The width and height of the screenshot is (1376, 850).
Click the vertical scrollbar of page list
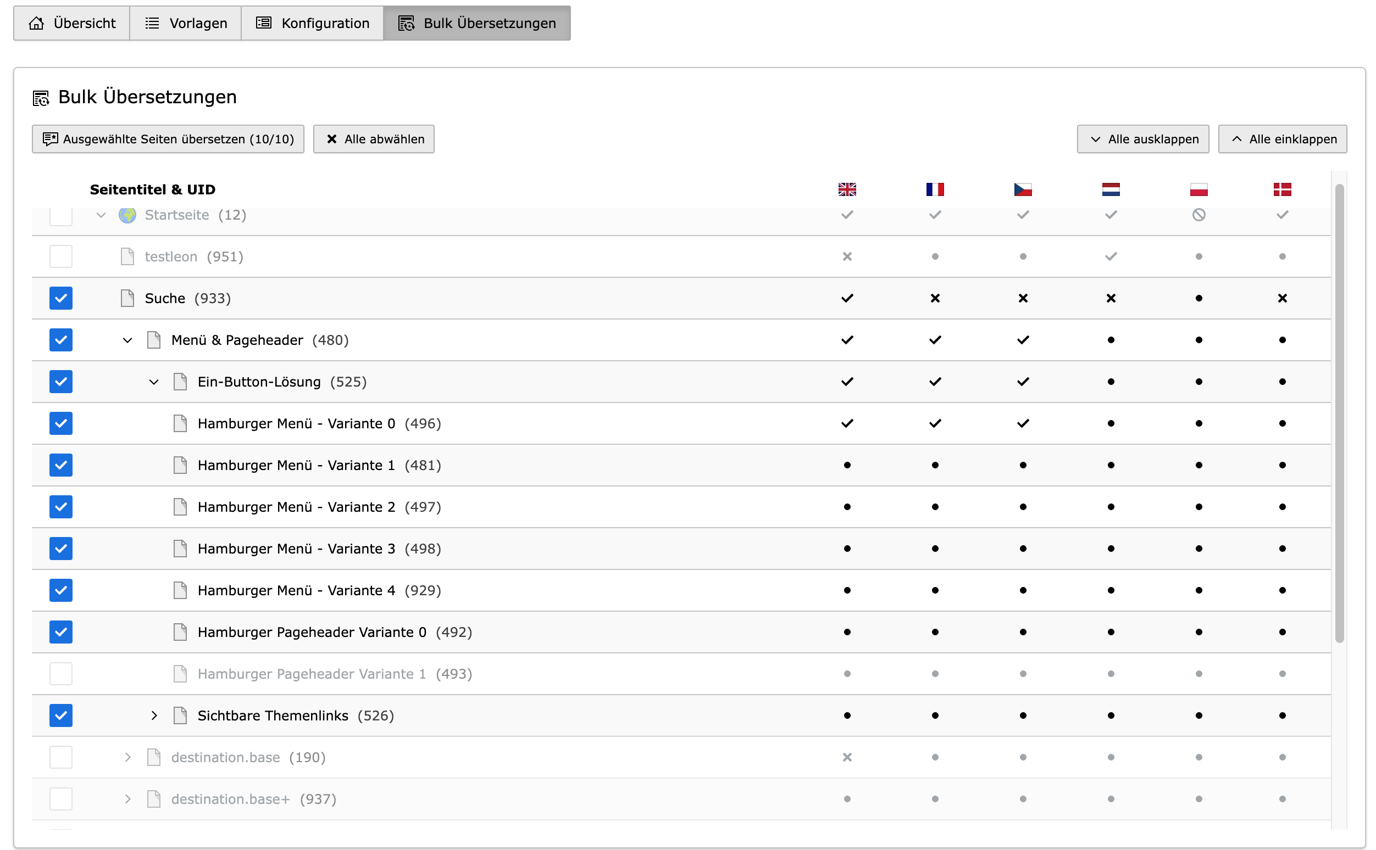point(1339,413)
